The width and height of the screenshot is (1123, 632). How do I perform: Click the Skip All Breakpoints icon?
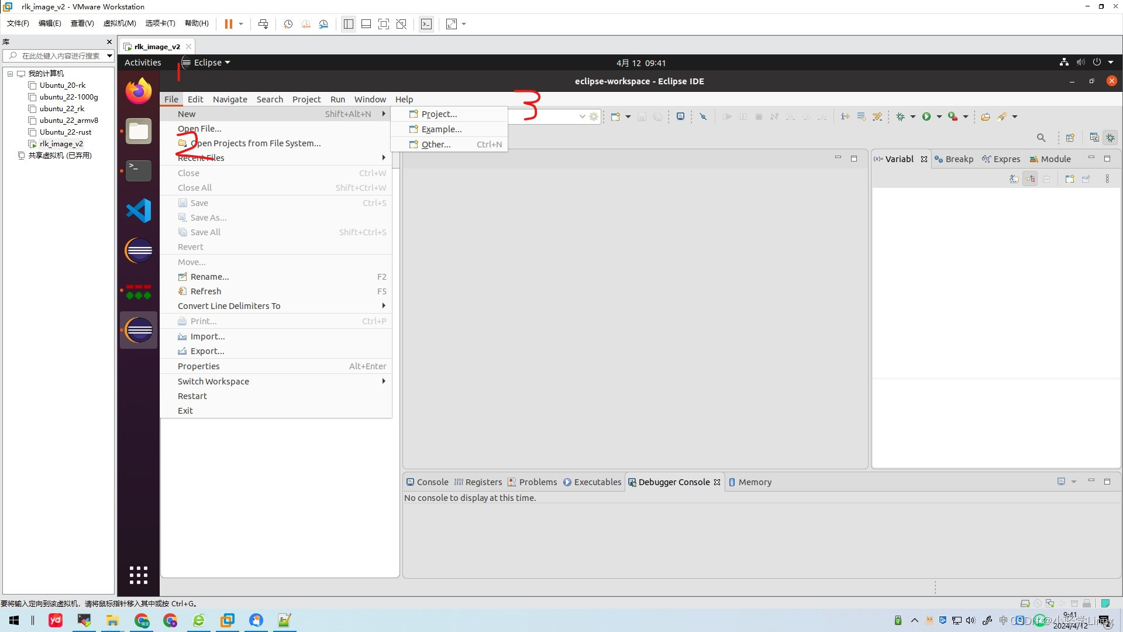(703, 116)
